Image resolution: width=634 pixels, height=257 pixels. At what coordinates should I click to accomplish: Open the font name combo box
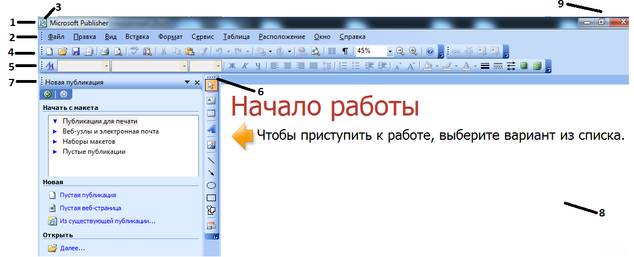[x=150, y=66]
